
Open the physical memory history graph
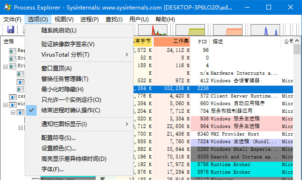point(228,30)
